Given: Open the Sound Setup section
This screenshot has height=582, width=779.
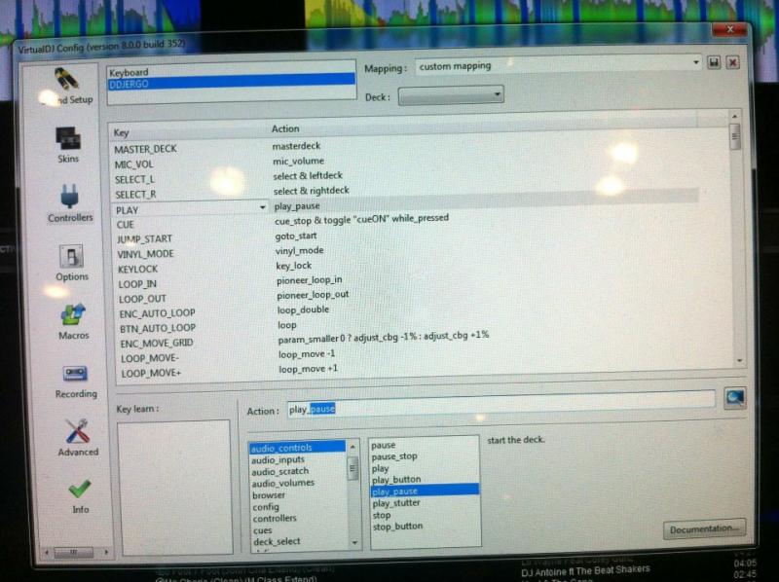Looking at the screenshot, I should click(x=67, y=87).
